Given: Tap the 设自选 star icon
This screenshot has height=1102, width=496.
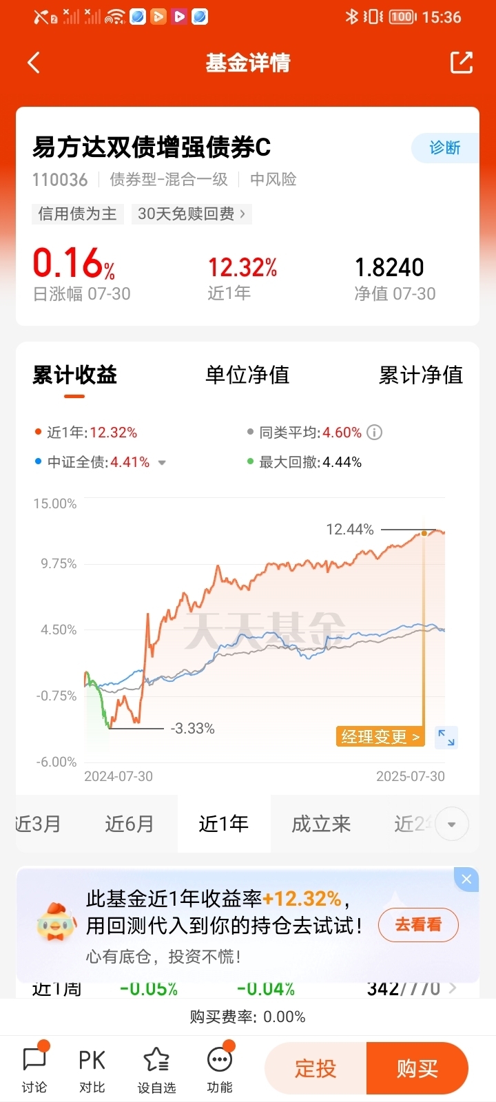Looking at the screenshot, I should click(156, 1069).
